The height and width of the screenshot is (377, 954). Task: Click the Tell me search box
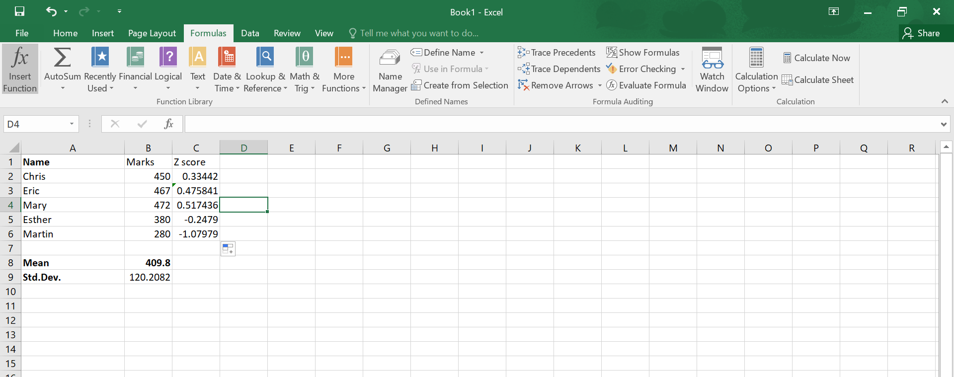413,33
